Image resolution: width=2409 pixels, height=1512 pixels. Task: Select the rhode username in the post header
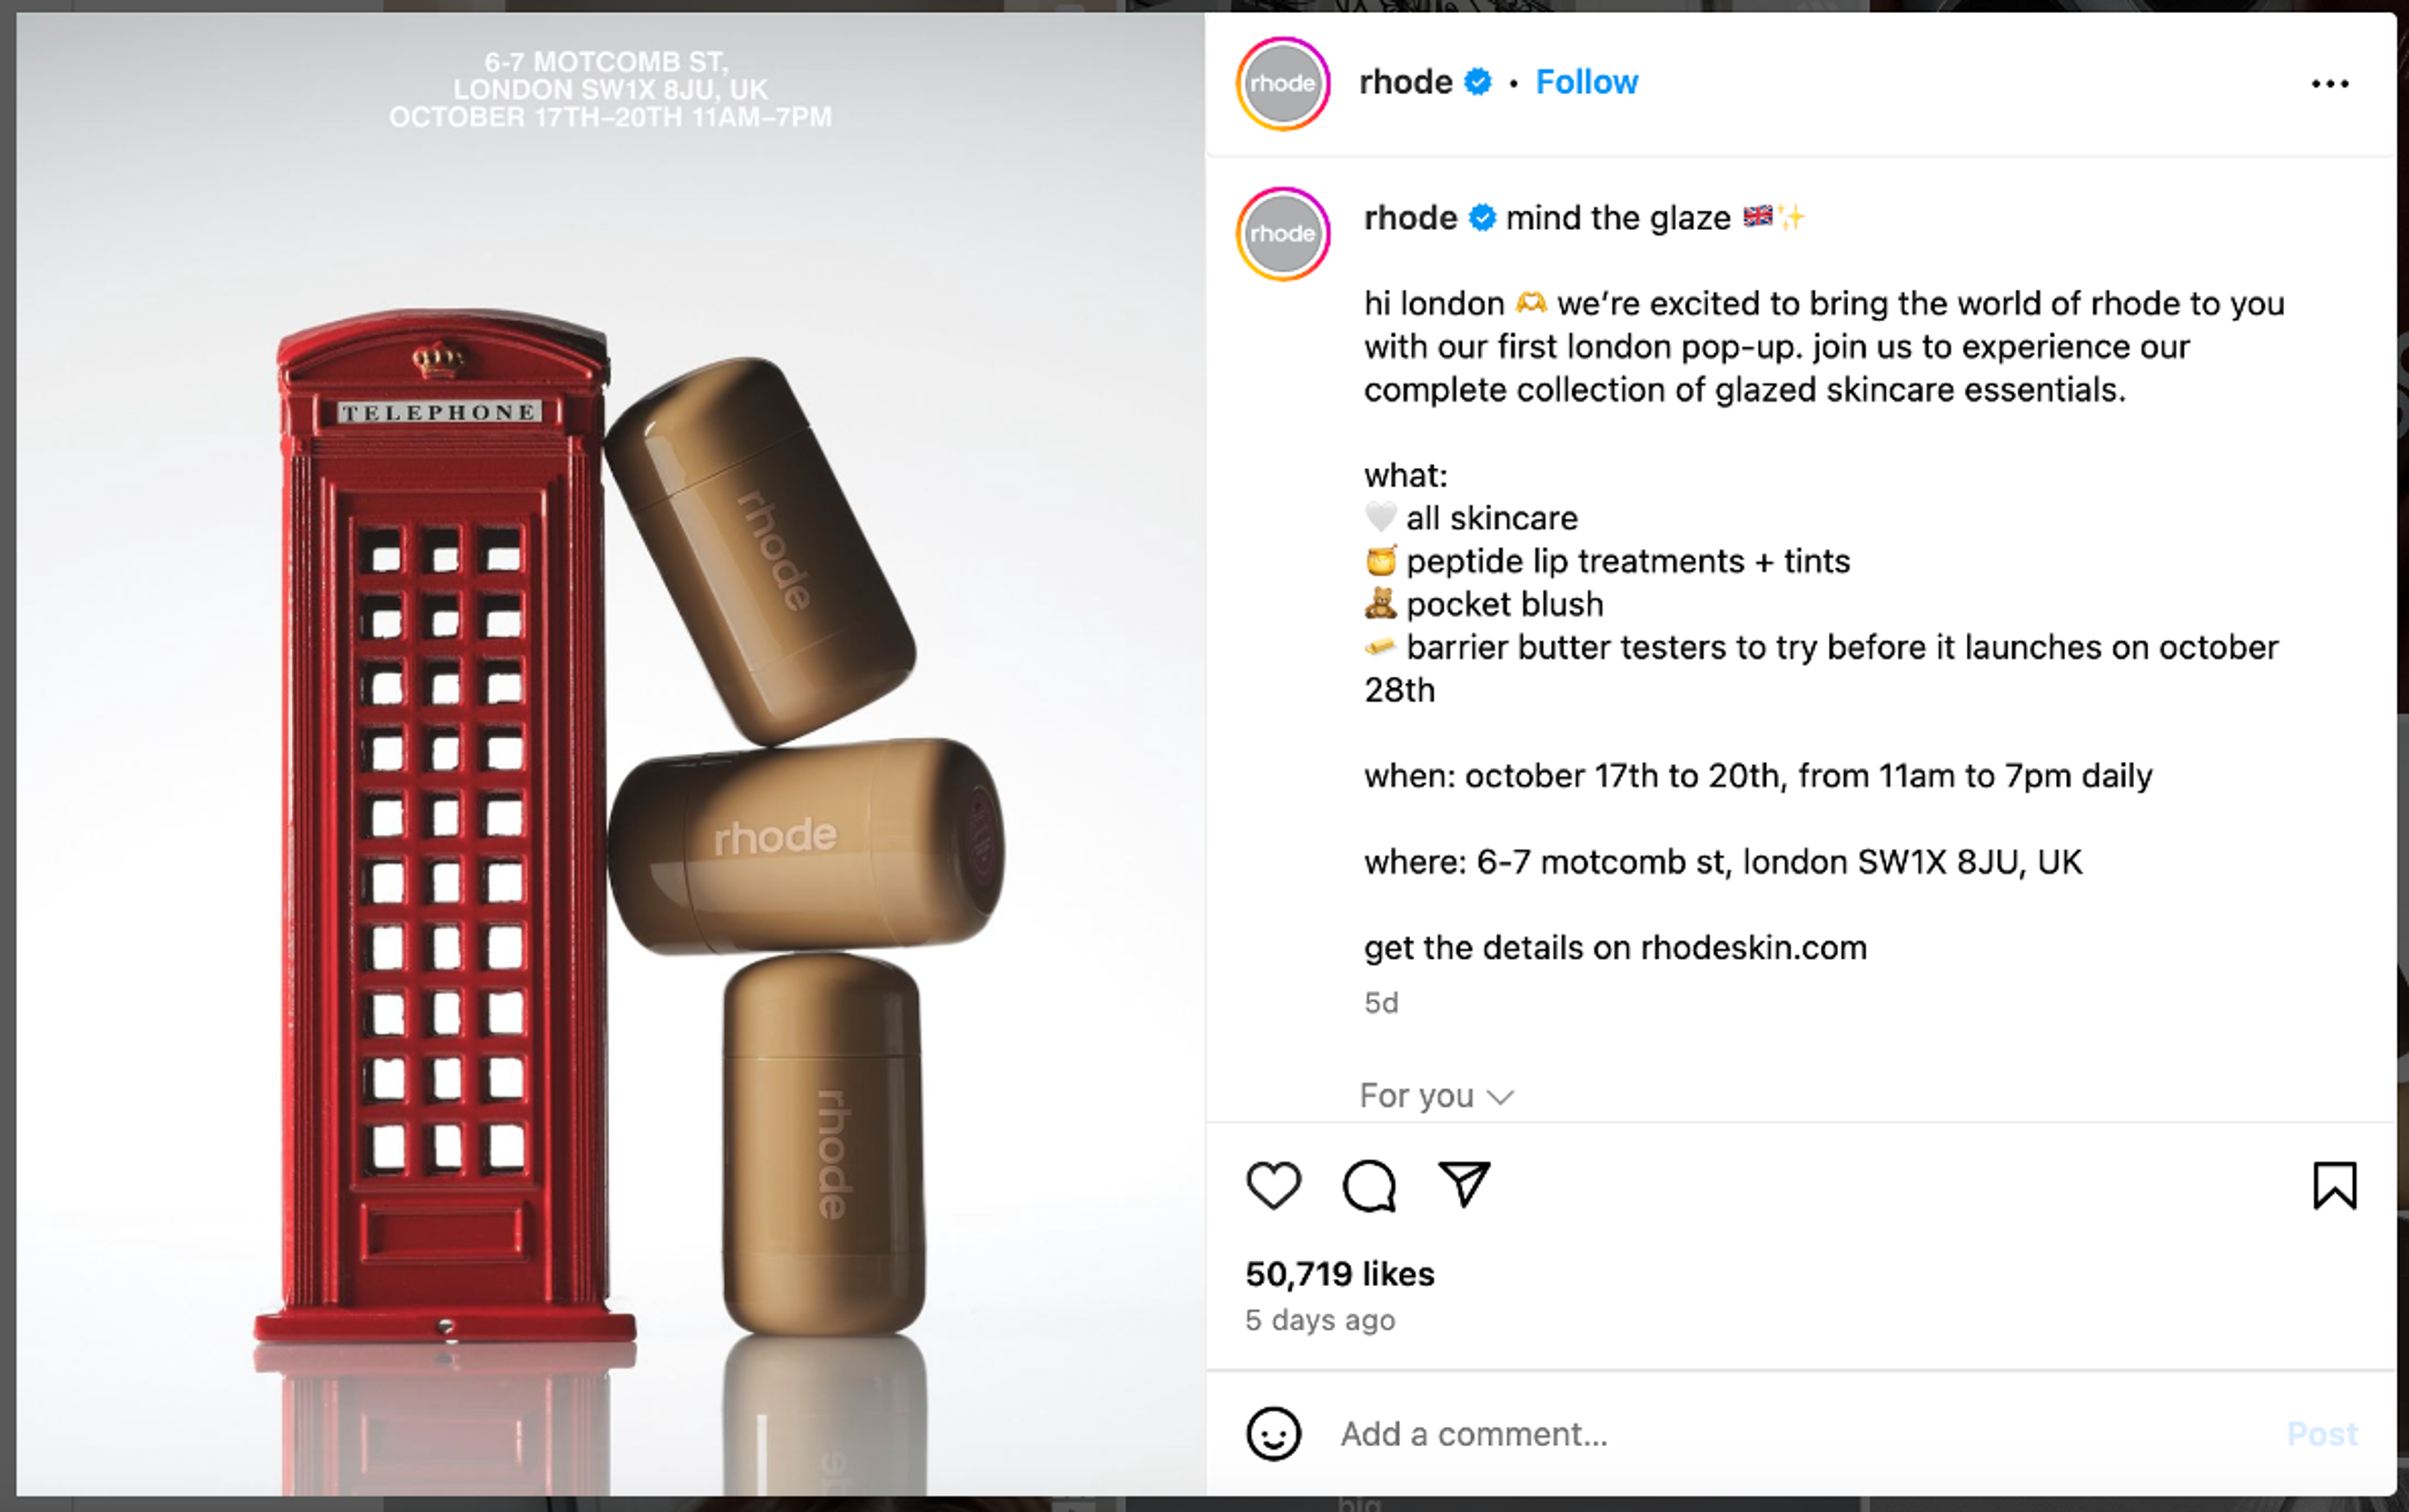[x=1406, y=82]
